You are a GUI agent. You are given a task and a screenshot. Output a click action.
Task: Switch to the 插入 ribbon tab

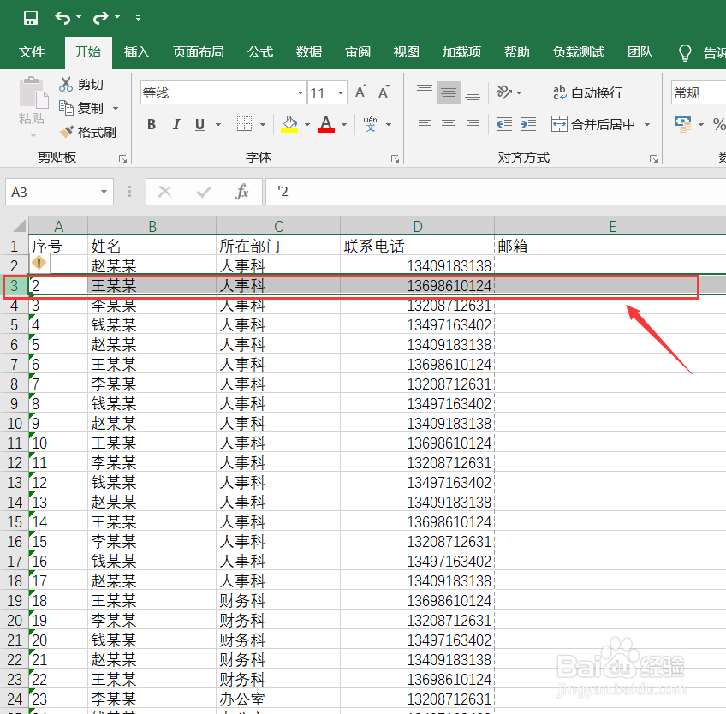pos(137,52)
